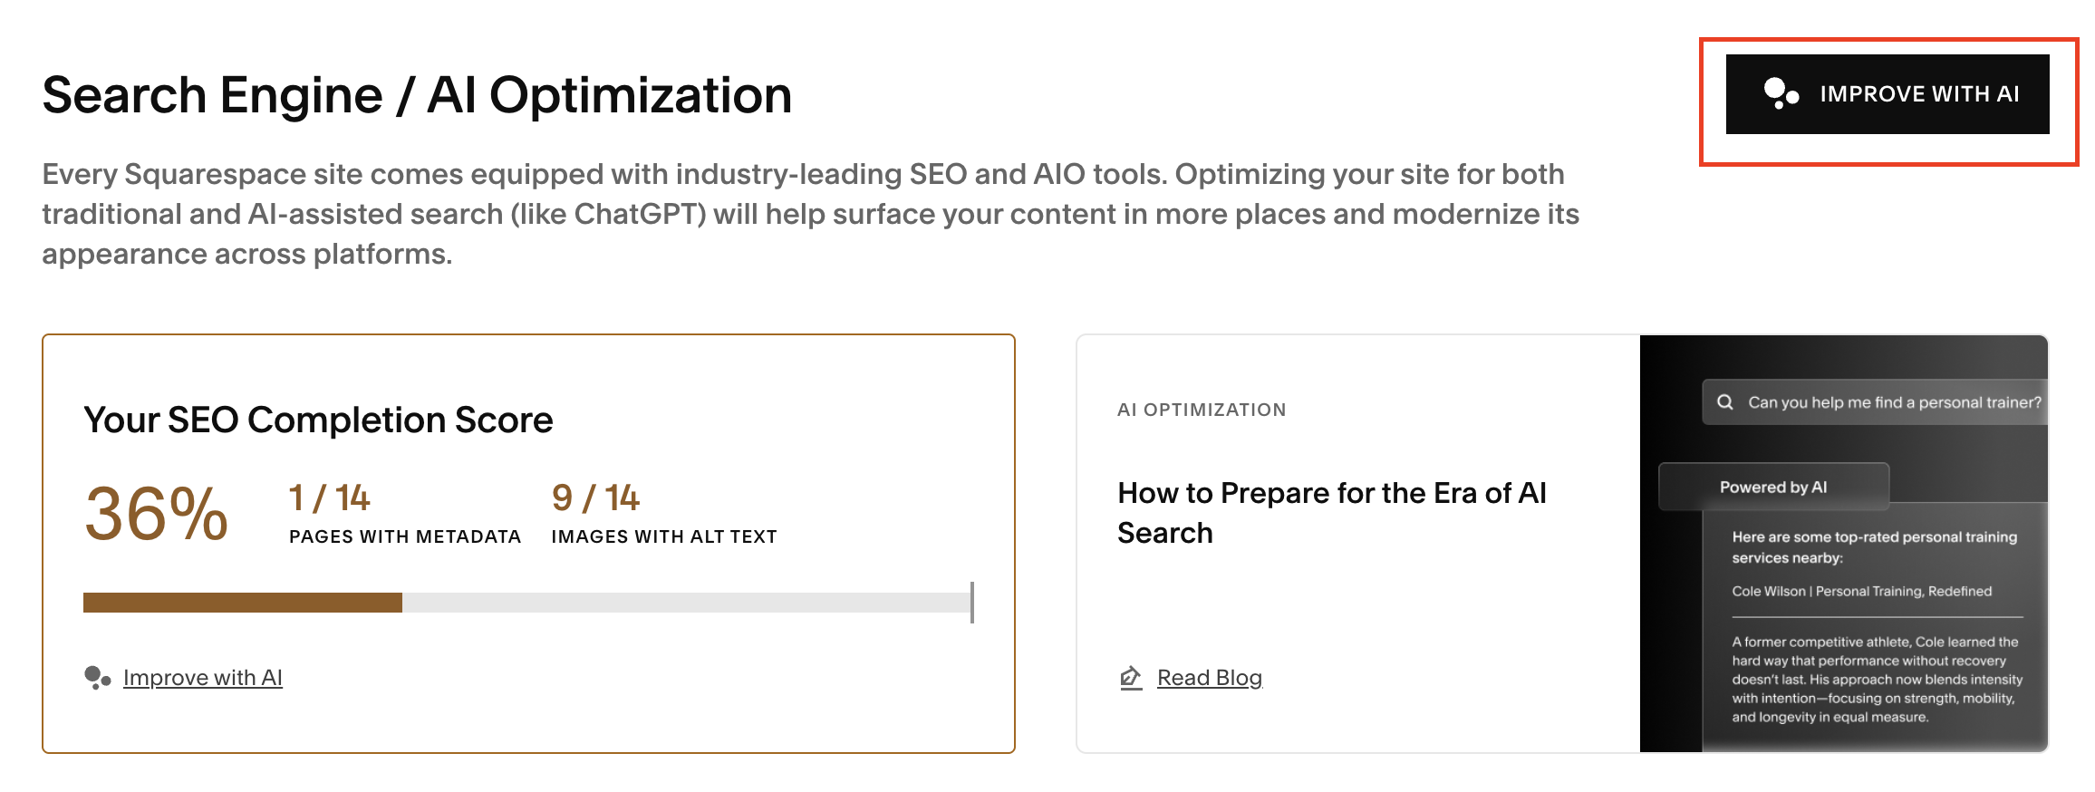Click the Search Engine / AI Optimization page heading
This screenshot has width=2095, height=792.
point(417,95)
